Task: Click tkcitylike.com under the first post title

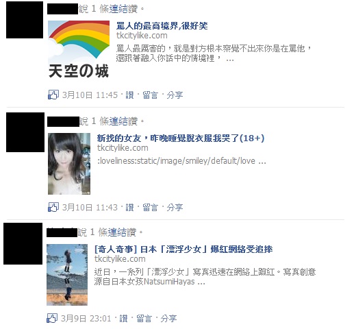Action: click(142, 36)
